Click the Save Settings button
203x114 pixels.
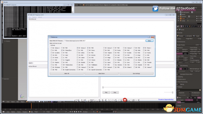coord(136,73)
